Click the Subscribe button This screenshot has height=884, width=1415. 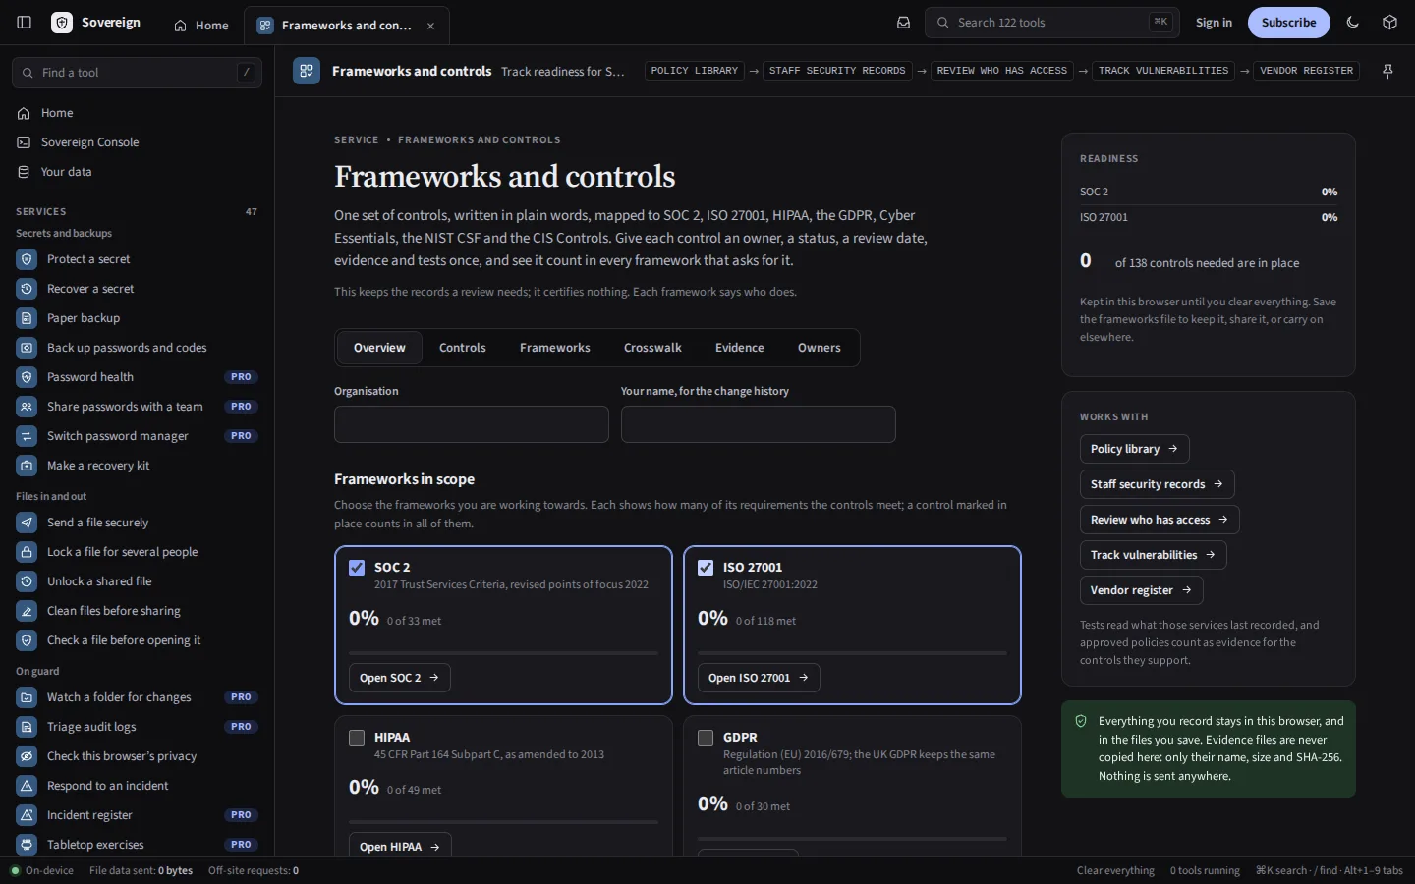[x=1288, y=23]
